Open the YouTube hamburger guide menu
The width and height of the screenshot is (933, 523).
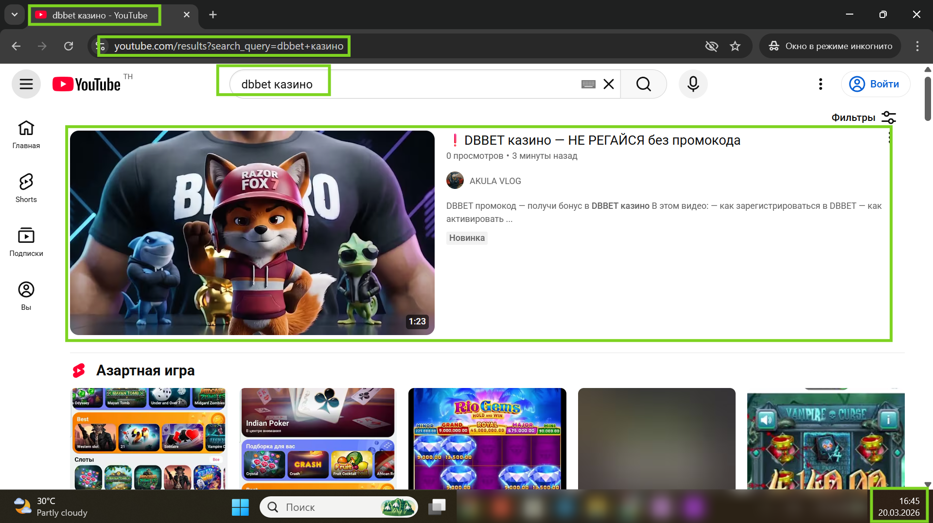(26, 84)
